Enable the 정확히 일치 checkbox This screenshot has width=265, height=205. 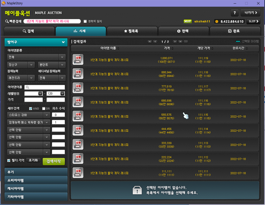click(85, 21)
